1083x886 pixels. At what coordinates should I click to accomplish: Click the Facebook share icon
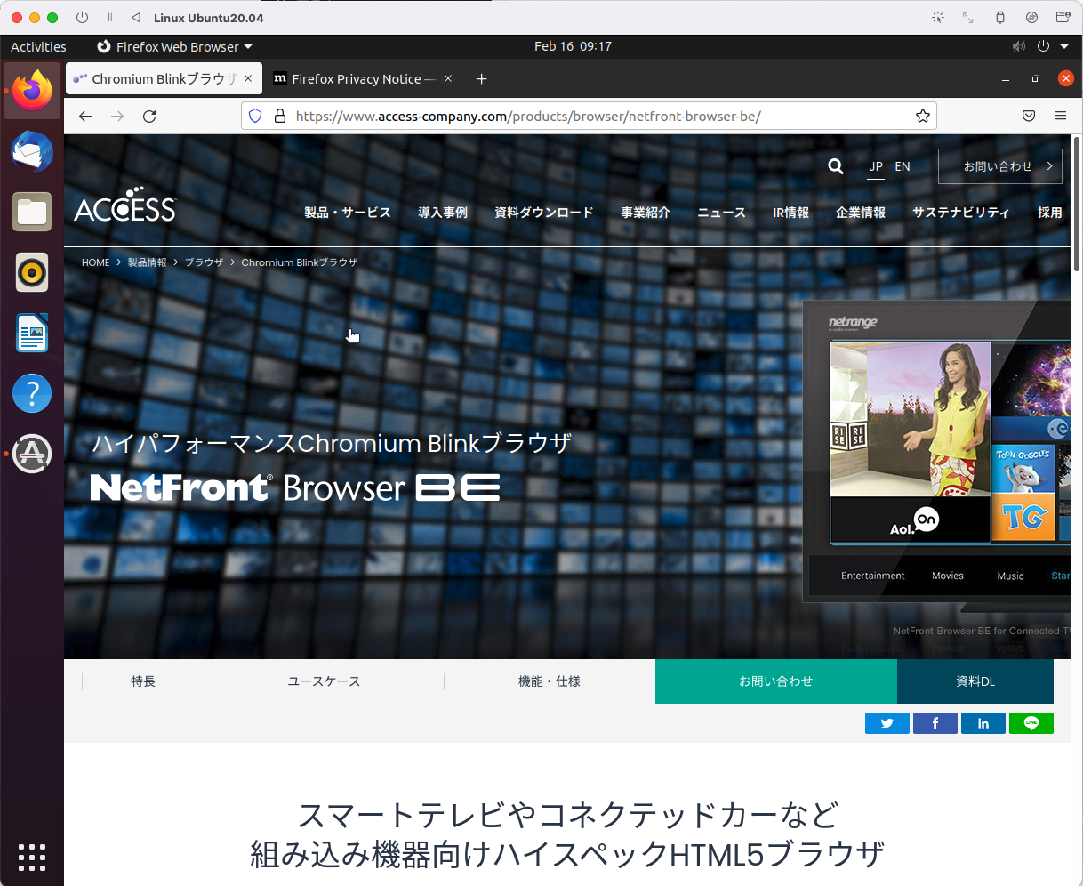click(935, 722)
